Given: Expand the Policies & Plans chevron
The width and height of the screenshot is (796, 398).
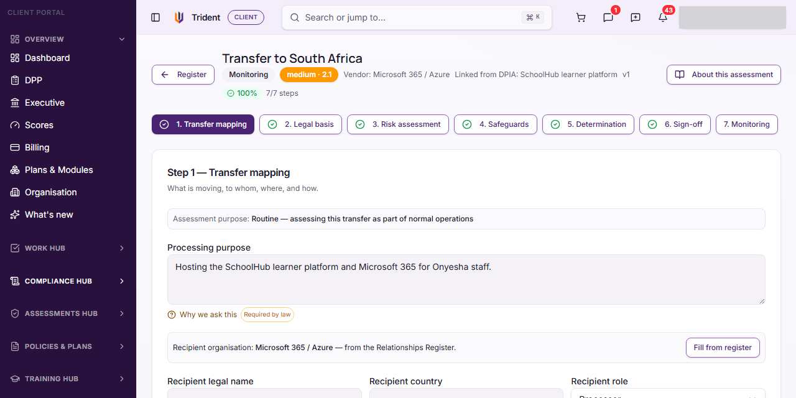Looking at the screenshot, I should coord(122,346).
